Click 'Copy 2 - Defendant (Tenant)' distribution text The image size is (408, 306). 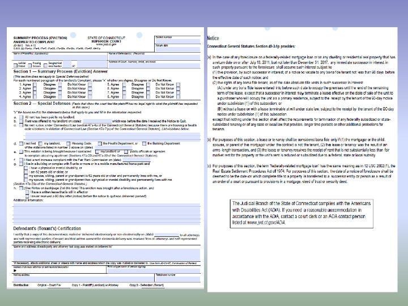point(147,285)
